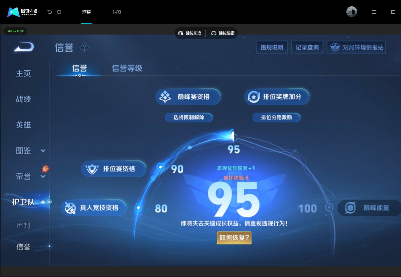This screenshot has width=401, height=277.
Task: Open 审判 under 护卫队
Action: click(23, 225)
